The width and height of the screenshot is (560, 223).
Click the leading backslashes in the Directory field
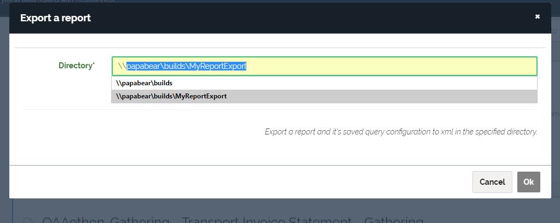(x=122, y=66)
